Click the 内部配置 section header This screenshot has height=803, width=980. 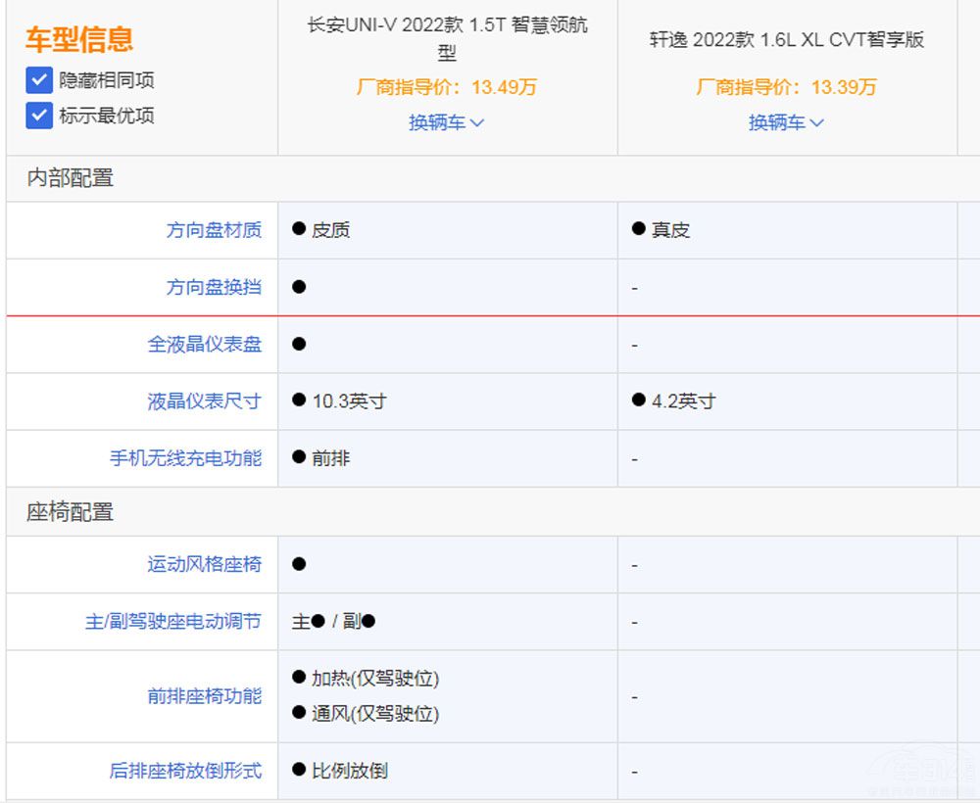tap(69, 178)
